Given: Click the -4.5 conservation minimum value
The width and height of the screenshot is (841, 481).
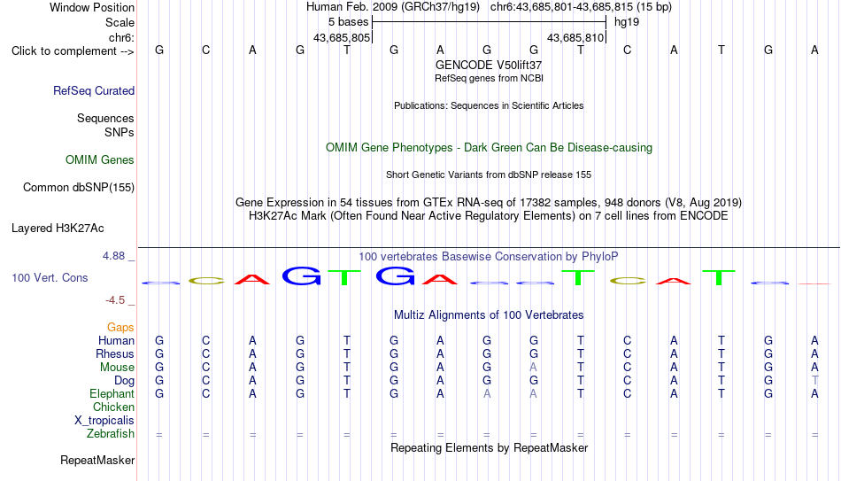Looking at the screenshot, I should coord(115,300).
